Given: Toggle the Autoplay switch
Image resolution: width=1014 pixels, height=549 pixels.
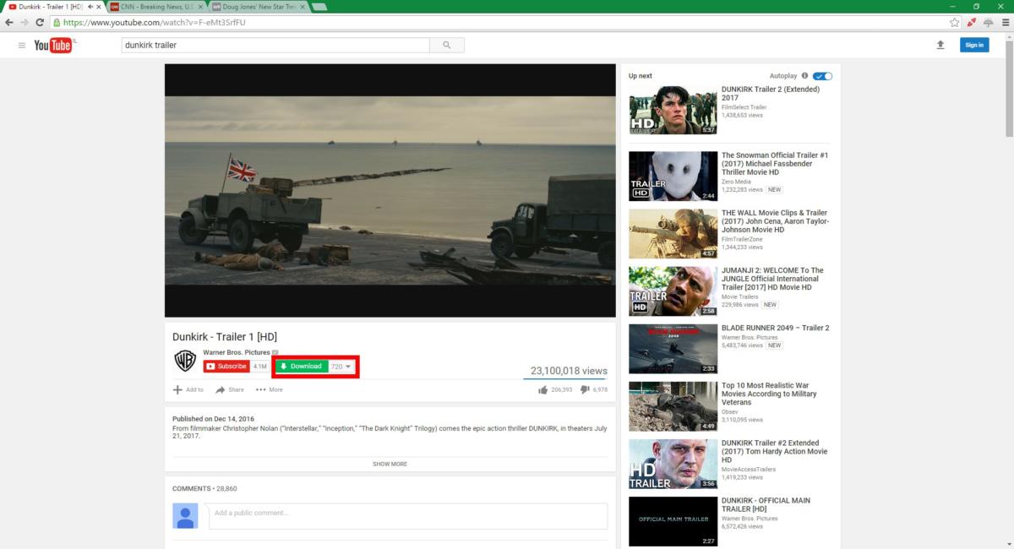Looking at the screenshot, I should pos(823,76).
